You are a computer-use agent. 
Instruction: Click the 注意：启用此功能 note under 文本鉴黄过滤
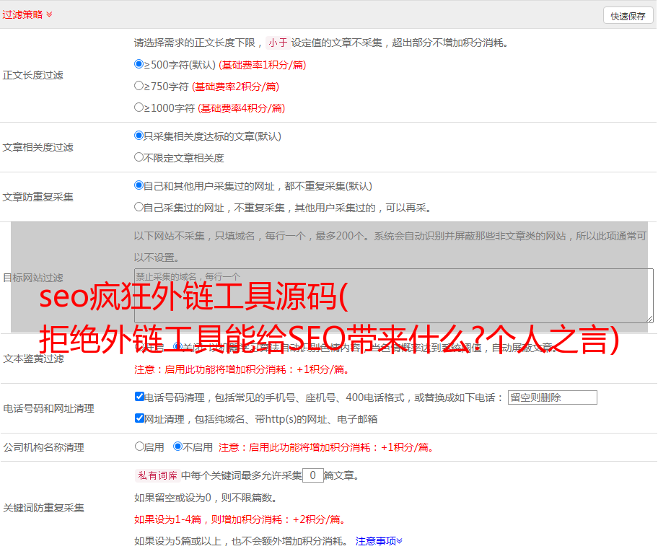(x=242, y=369)
